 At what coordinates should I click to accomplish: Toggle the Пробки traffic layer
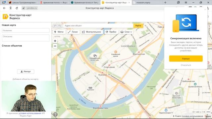(111, 32)
